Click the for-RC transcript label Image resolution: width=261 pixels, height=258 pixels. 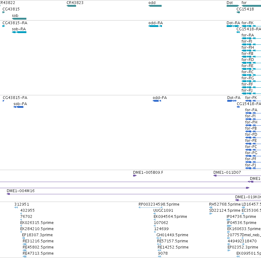tap(248, 72)
